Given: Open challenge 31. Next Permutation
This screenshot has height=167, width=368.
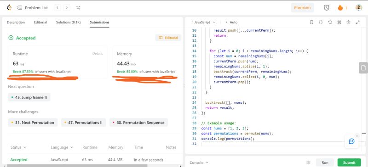Looking at the screenshot, I should pos(33,122).
